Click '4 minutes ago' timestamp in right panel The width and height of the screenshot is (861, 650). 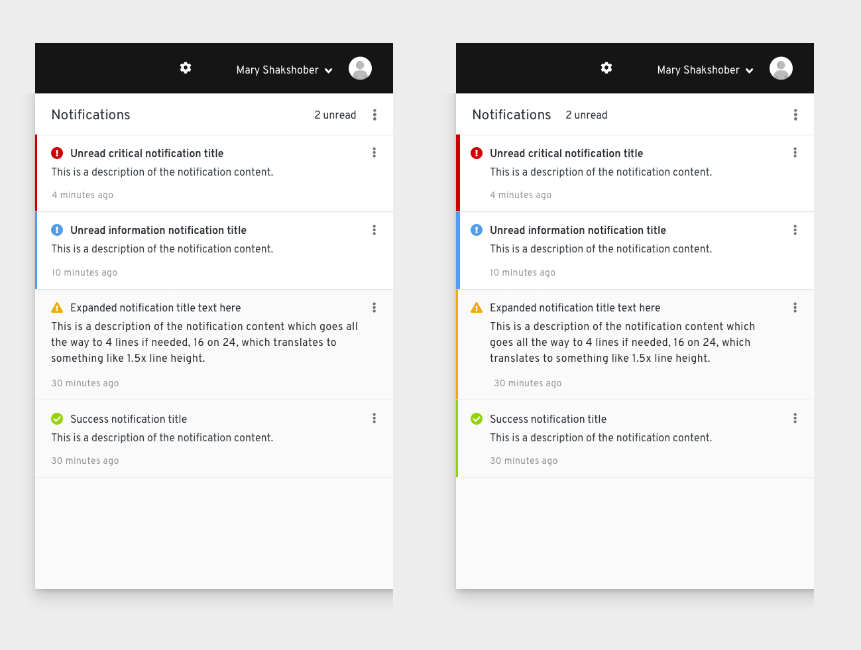click(521, 195)
